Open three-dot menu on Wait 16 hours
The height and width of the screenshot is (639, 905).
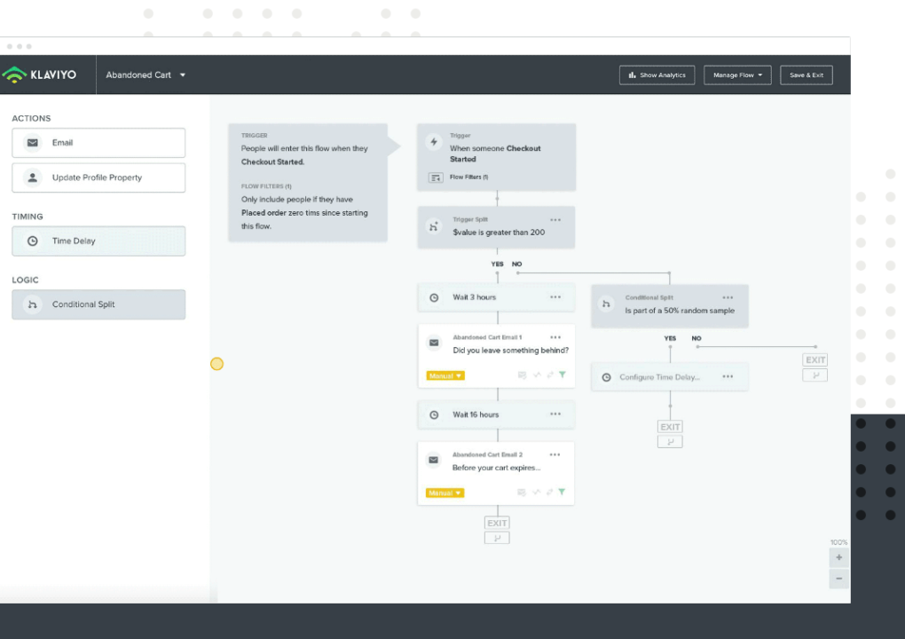[x=555, y=414]
